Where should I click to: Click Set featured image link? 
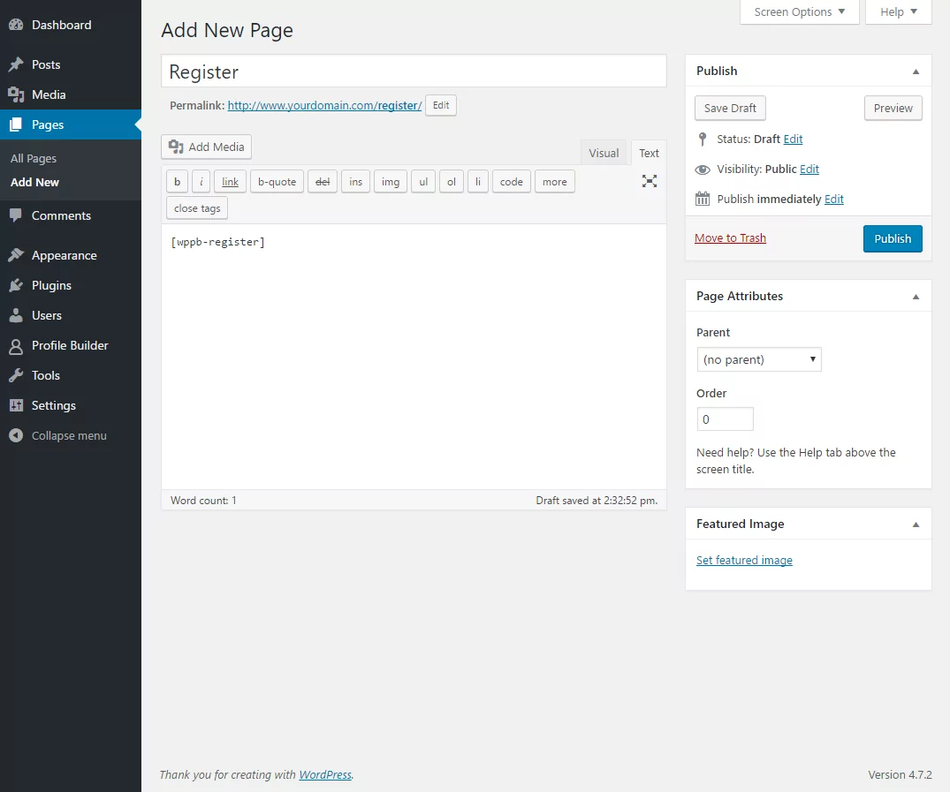(x=744, y=560)
